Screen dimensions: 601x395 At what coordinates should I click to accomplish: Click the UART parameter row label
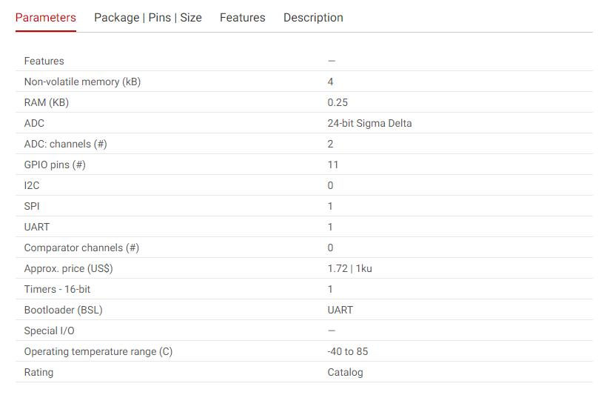37,227
